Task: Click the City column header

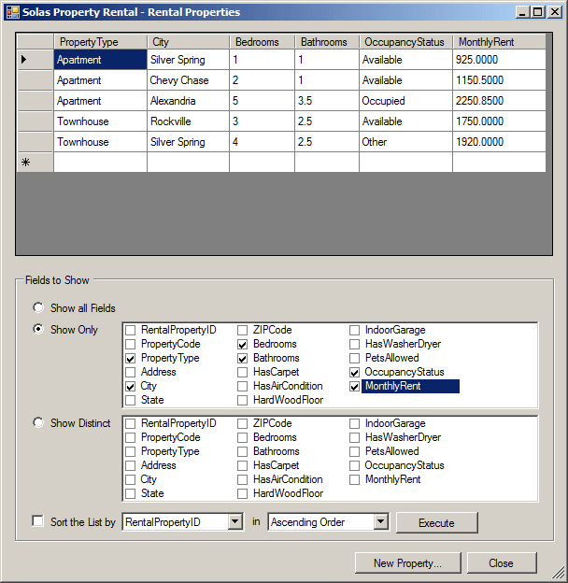Action: pyautogui.click(x=188, y=42)
